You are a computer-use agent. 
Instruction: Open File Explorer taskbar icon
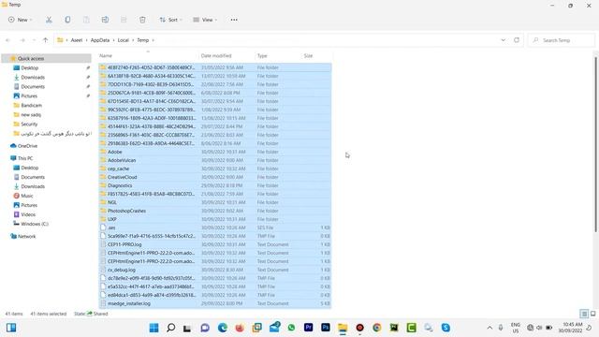click(x=343, y=328)
